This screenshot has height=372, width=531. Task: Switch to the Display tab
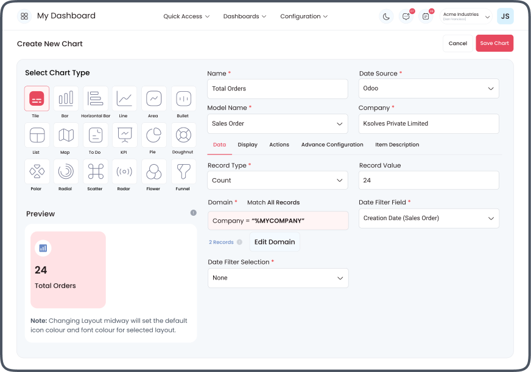pos(247,145)
